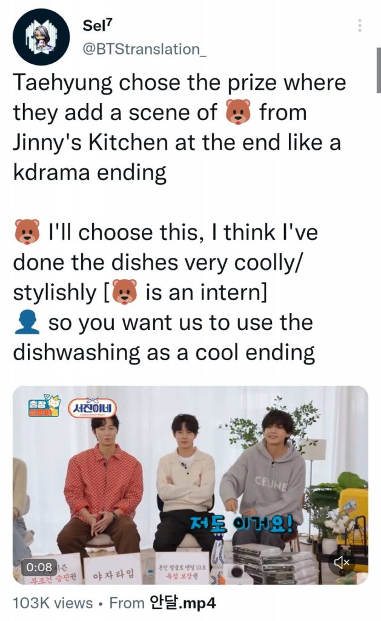View the 103K views count
Screen dimensions: 381x621
(x=53, y=603)
